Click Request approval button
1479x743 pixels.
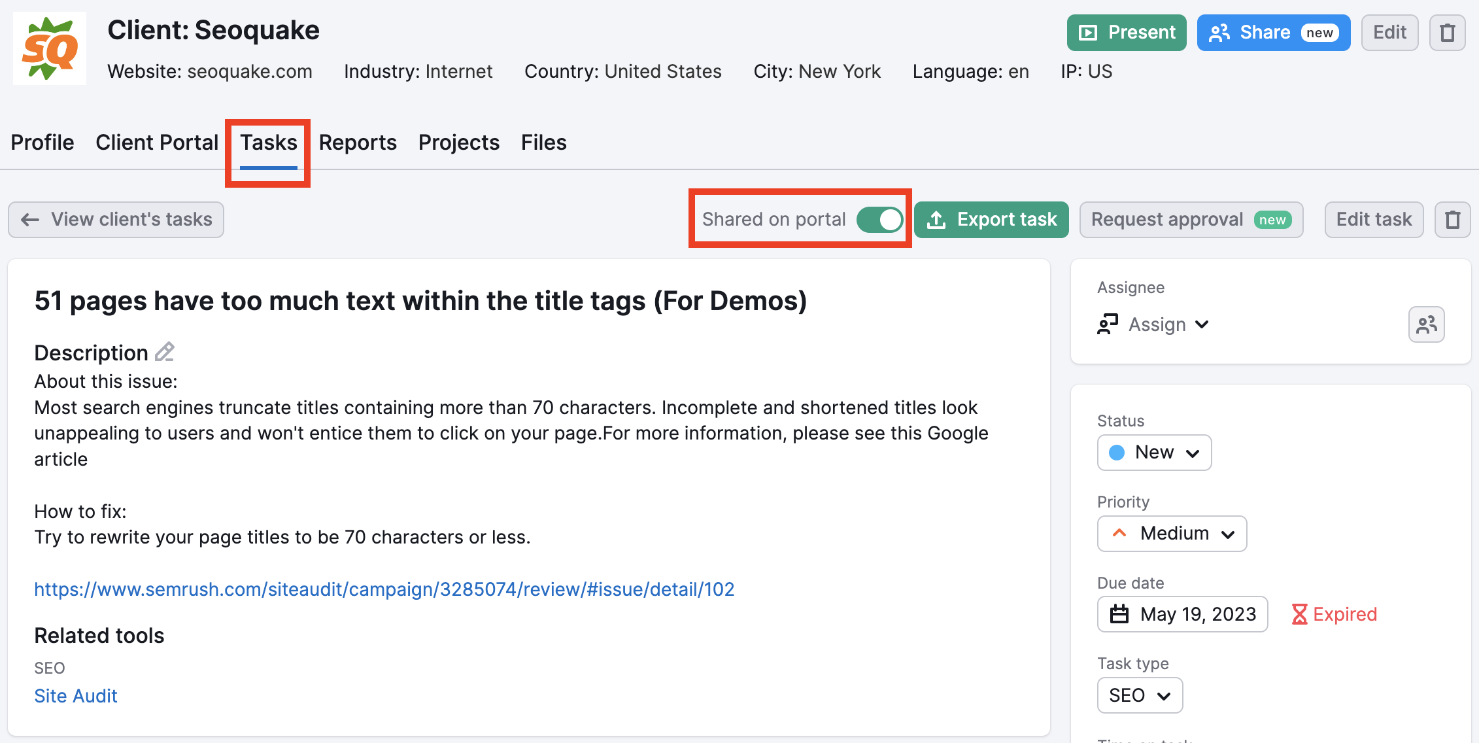[x=1191, y=220]
